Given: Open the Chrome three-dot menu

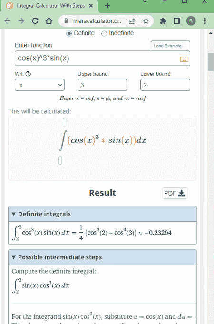Looking at the screenshot, I should 205,21.
